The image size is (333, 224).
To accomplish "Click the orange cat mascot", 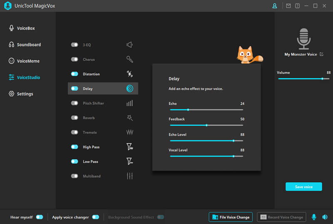I will pyautogui.click(x=249, y=55).
